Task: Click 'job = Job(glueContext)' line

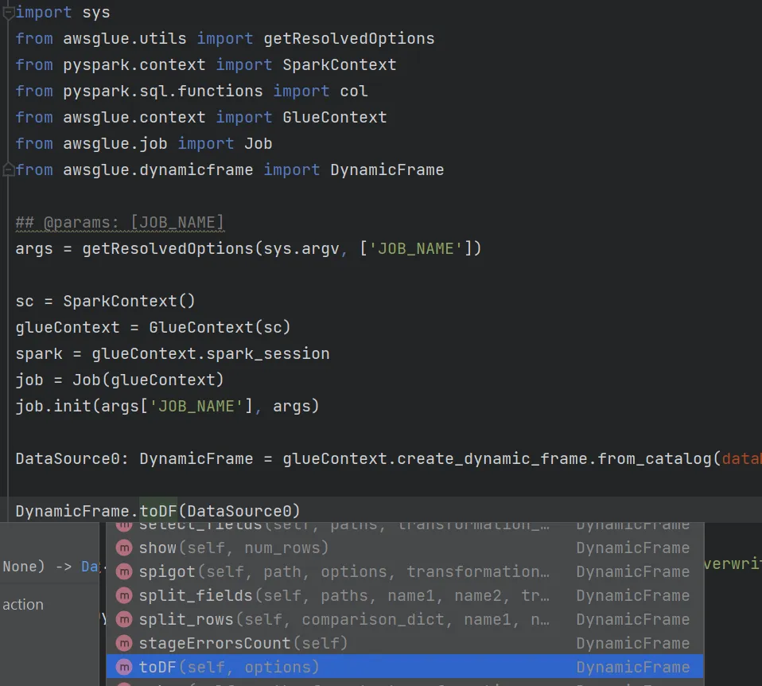Action: [119, 380]
